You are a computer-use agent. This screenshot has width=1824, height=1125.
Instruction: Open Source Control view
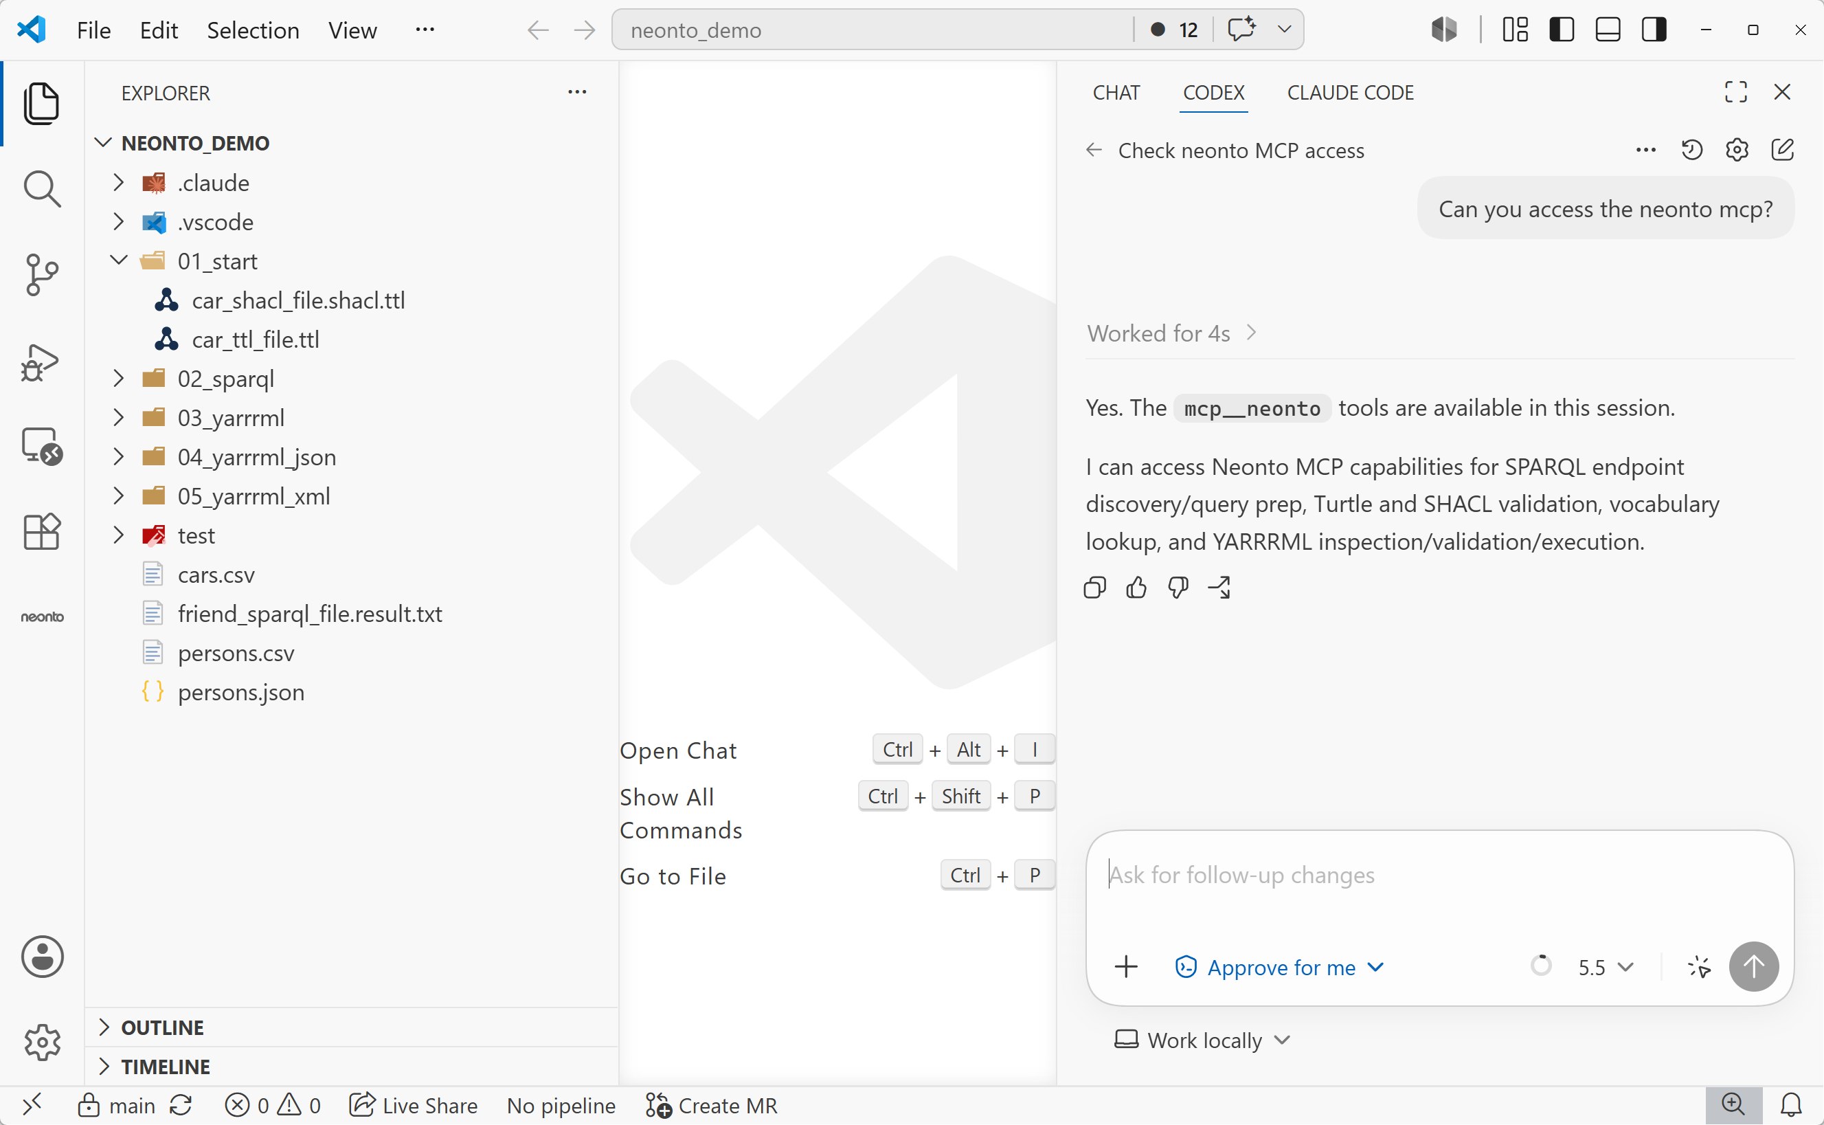(42, 275)
